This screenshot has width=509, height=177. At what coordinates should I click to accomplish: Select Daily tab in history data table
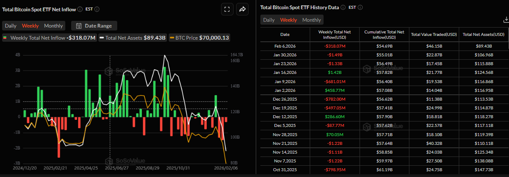(x=269, y=20)
